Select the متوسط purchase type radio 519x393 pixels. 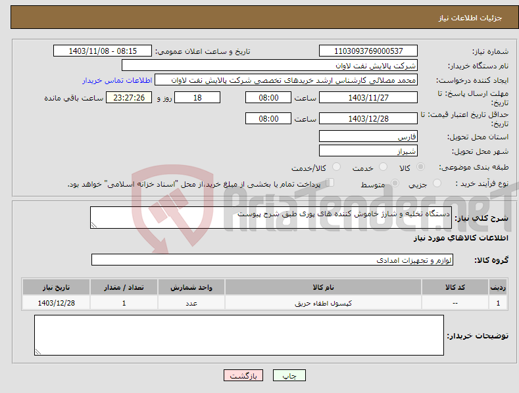click(x=395, y=183)
